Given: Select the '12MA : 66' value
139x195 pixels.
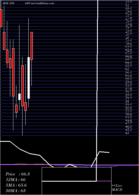Looking at the screenshot, I should (16, 180).
